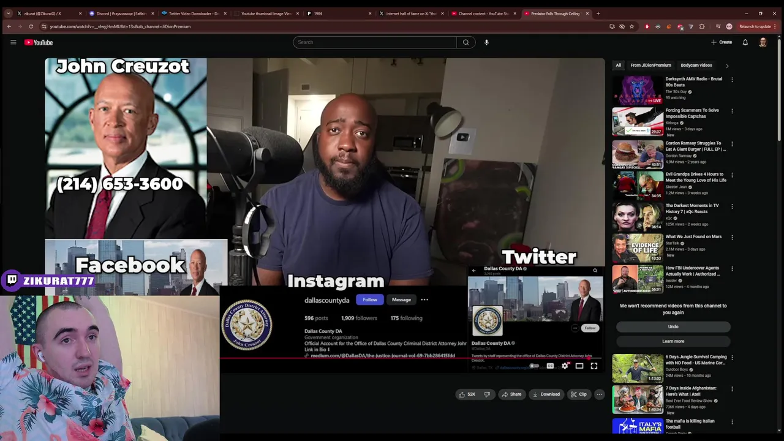The image size is (784, 441).
Task: Start voice search with microphone icon
Action: pyautogui.click(x=486, y=42)
